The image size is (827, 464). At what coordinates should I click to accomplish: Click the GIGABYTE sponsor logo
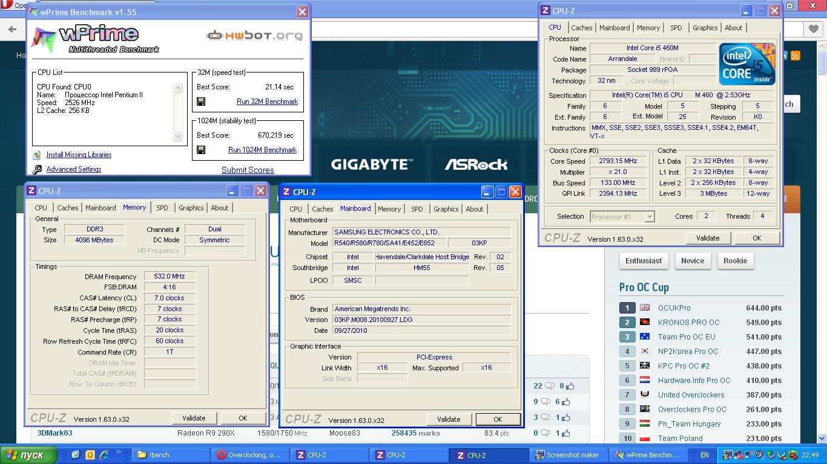click(x=371, y=164)
